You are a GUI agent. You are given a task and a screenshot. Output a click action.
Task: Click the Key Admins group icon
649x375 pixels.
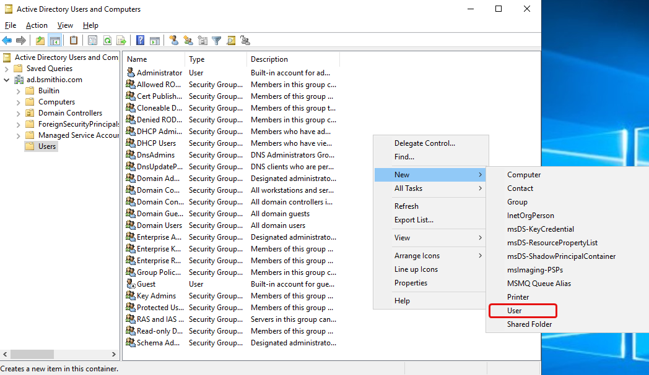click(x=131, y=296)
